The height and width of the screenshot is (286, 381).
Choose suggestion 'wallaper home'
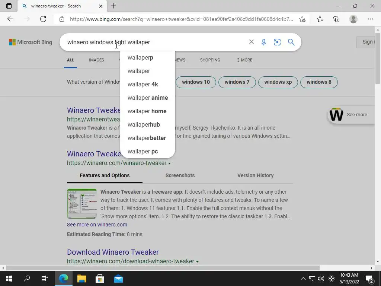click(x=147, y=111)
